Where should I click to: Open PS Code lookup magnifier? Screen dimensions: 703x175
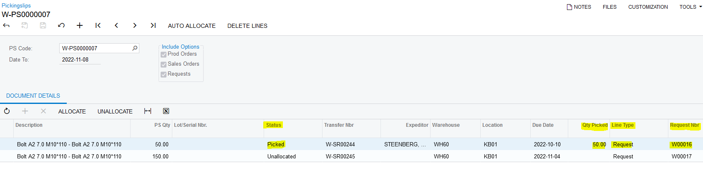(x=135, y=48)
